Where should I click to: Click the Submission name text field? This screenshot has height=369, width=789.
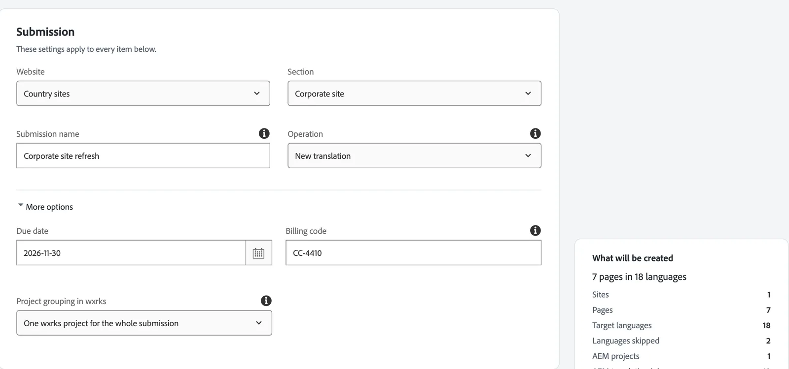[x=143, y=155]
